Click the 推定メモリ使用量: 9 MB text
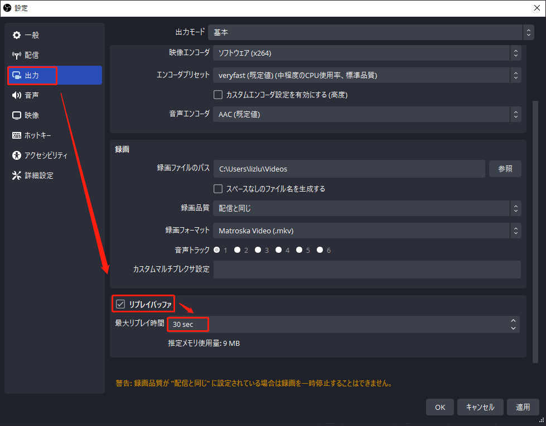546x426 pixels. click(204, 343)
